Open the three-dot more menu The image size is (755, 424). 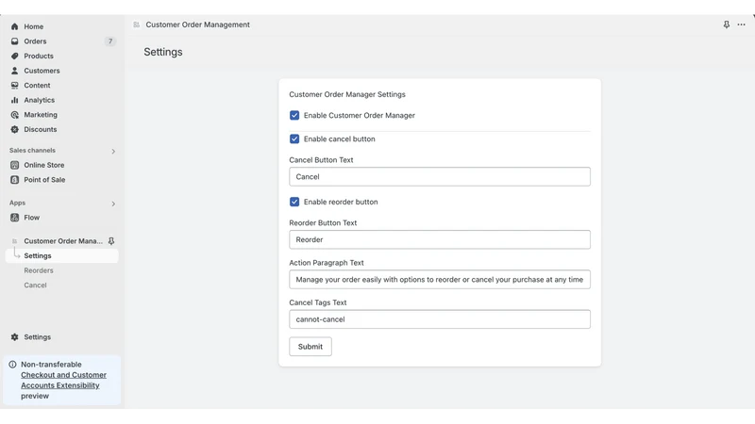[x=741, y=24]
